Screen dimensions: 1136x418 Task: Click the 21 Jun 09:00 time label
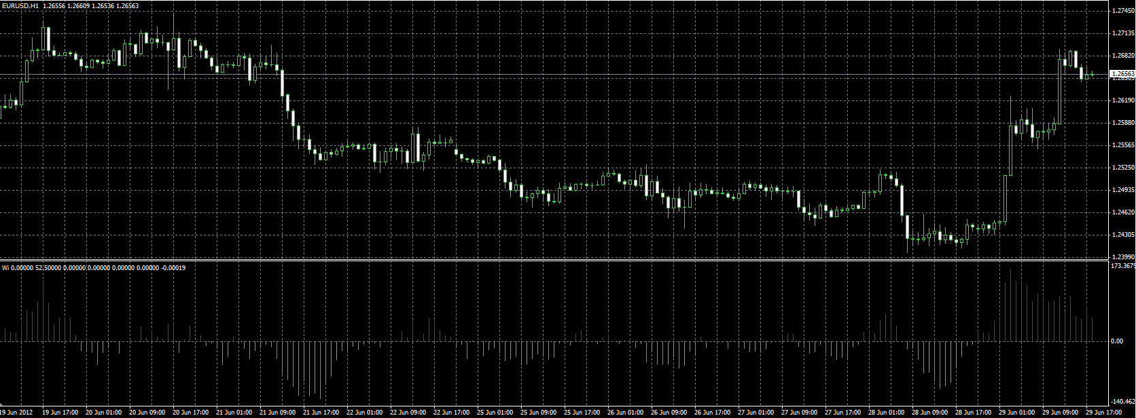pos(278,413)
